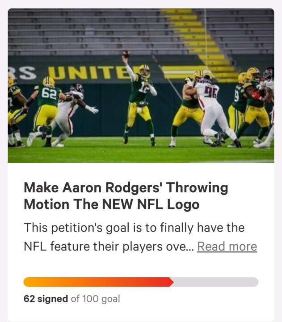
Task: Click the green turf below the players
Action: 141,153
